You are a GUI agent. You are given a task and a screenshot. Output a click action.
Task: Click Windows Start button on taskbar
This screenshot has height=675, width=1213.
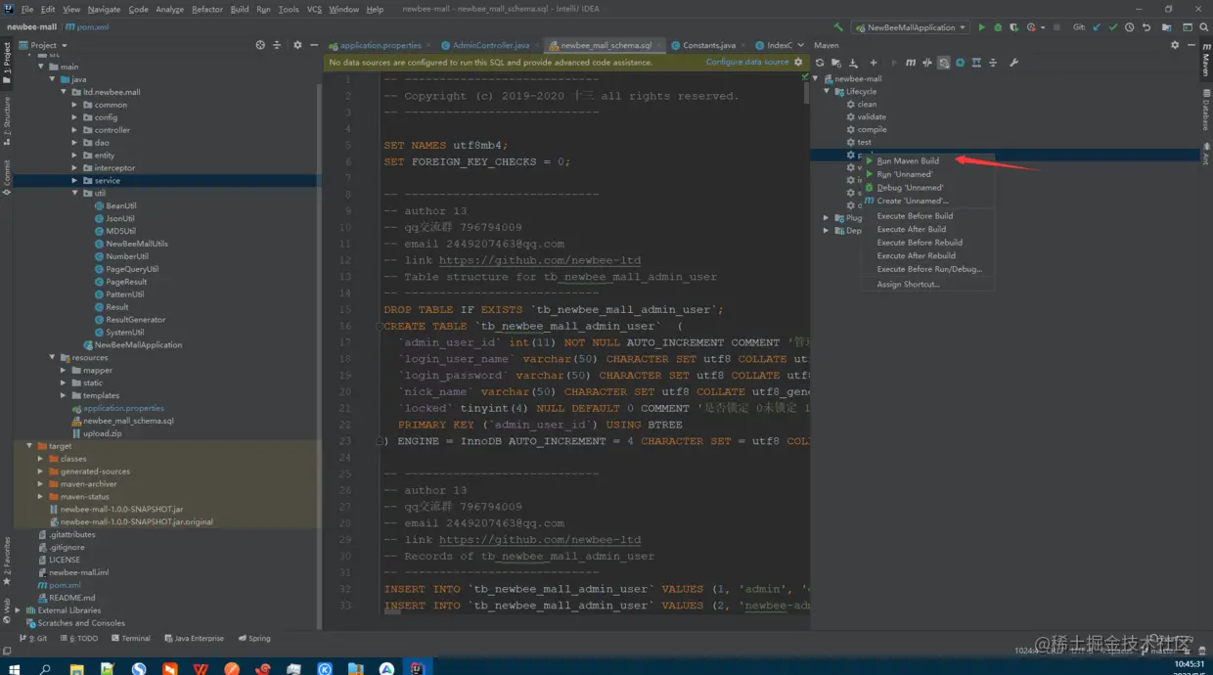coord(12,669)
